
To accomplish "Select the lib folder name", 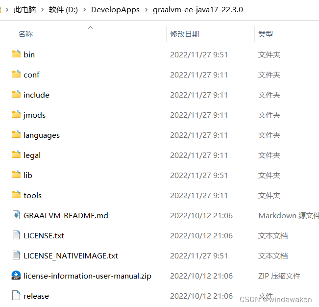I will pos(27,175).
